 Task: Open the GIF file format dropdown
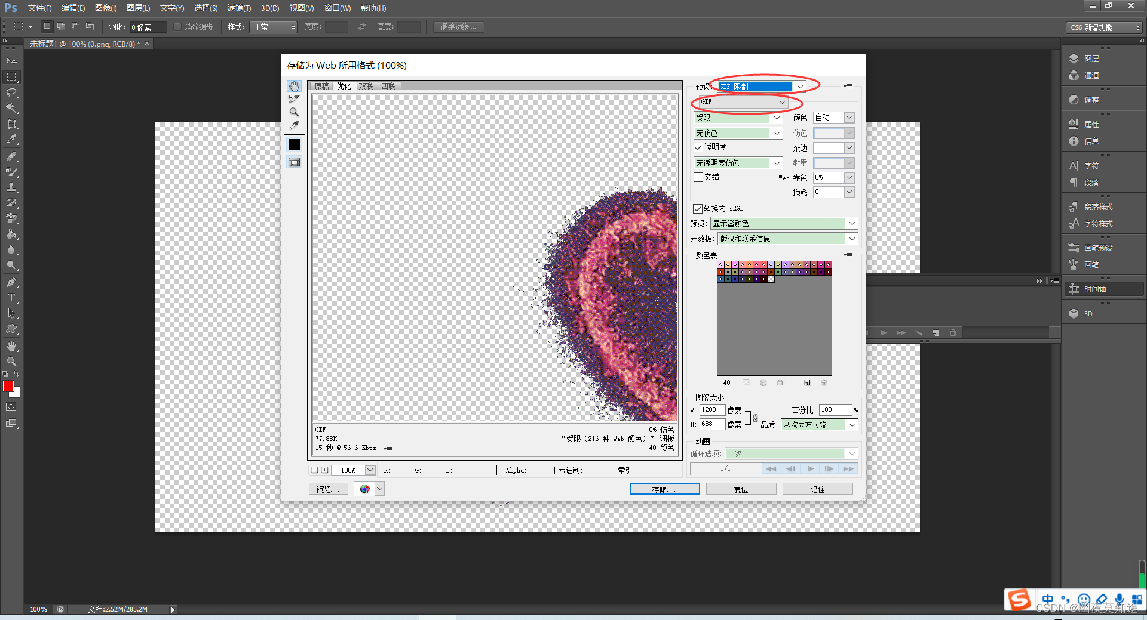(744, 102)
